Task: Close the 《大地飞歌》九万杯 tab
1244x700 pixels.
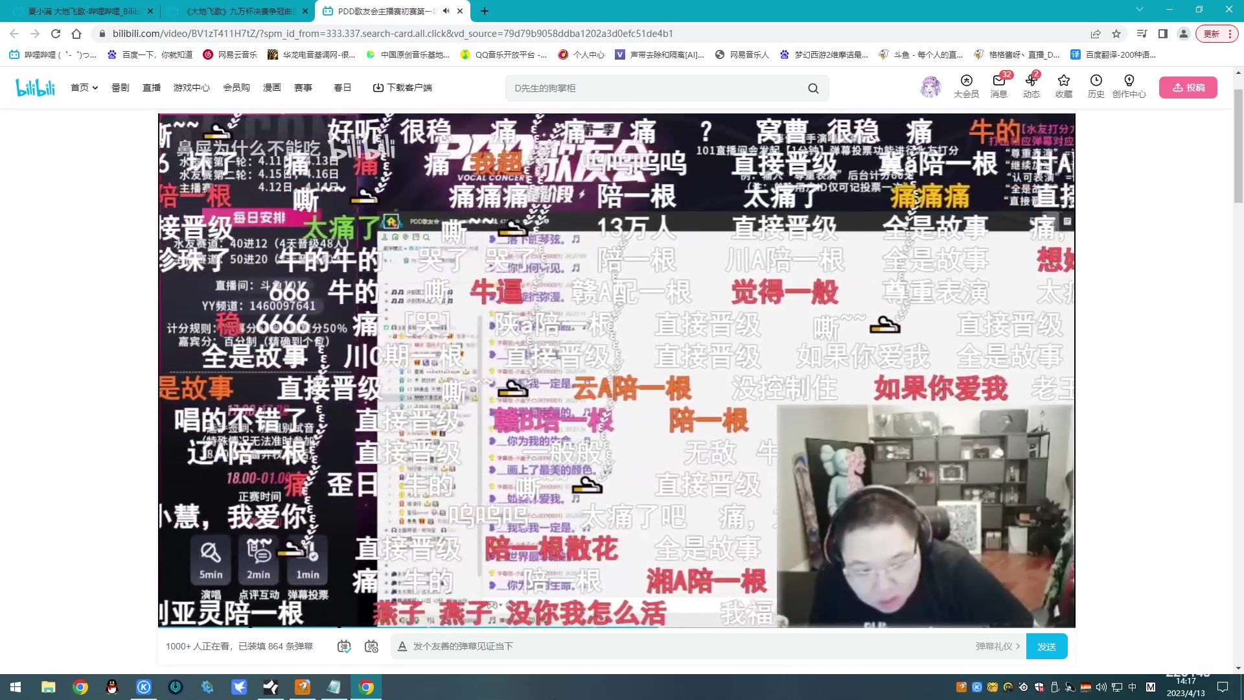Action: pyautogui.click(x=305, y=11)
